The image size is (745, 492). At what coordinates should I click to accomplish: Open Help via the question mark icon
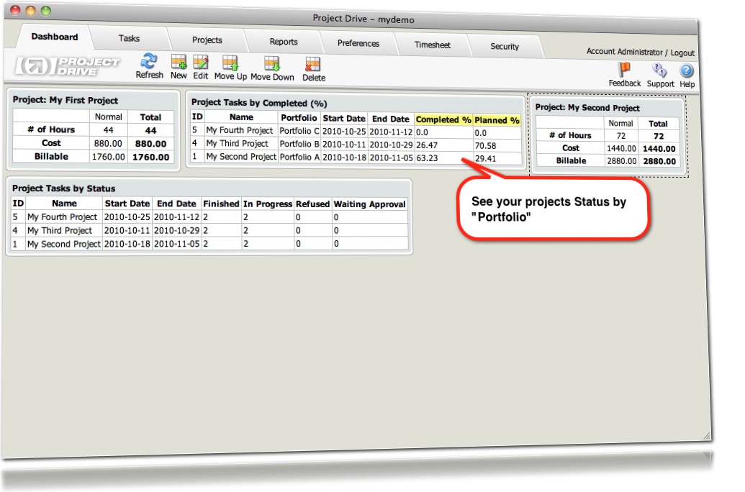pos(687,71)
